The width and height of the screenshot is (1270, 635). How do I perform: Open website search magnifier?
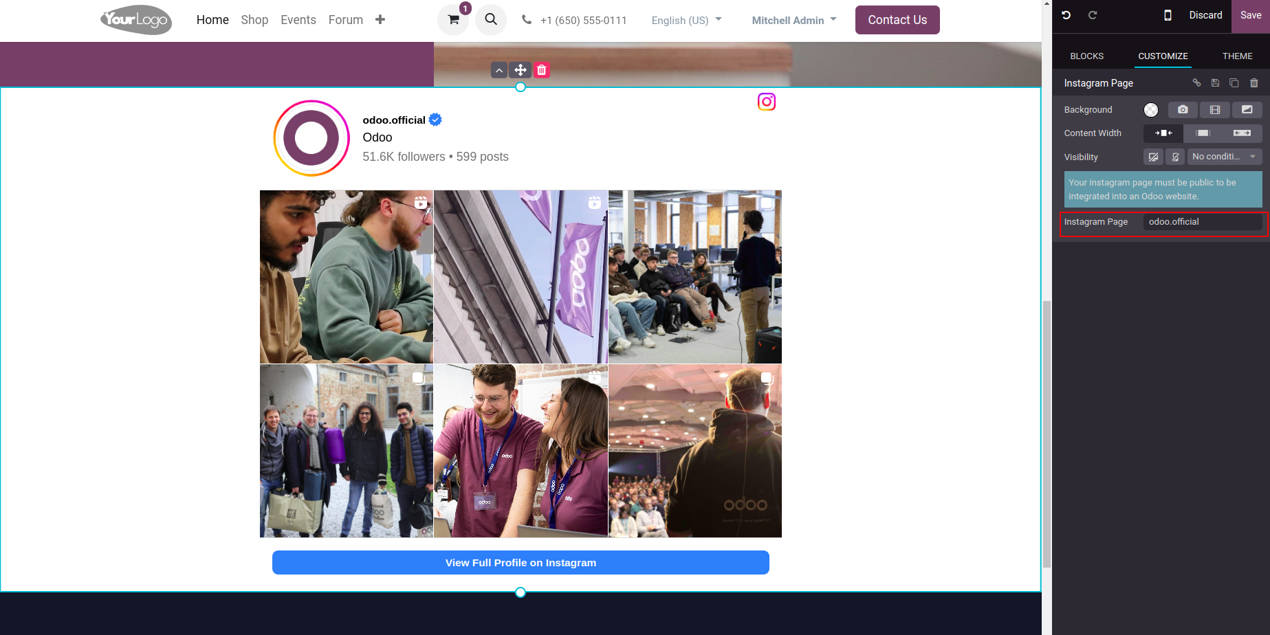click(491, 20)
